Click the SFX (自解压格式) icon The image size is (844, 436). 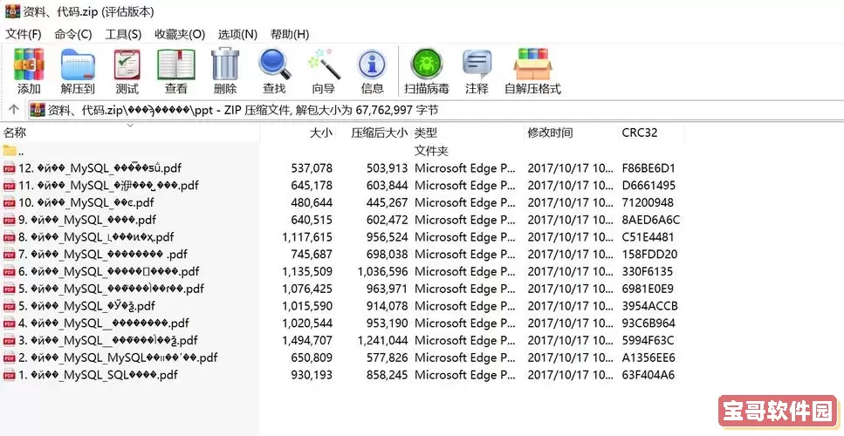[532, 71]
